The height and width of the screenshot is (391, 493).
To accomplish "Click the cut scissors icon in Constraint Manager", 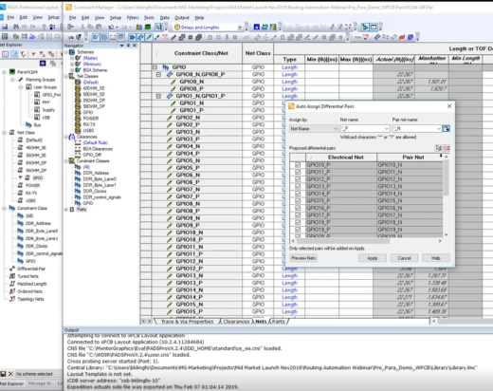I will [x=82, y=28].
